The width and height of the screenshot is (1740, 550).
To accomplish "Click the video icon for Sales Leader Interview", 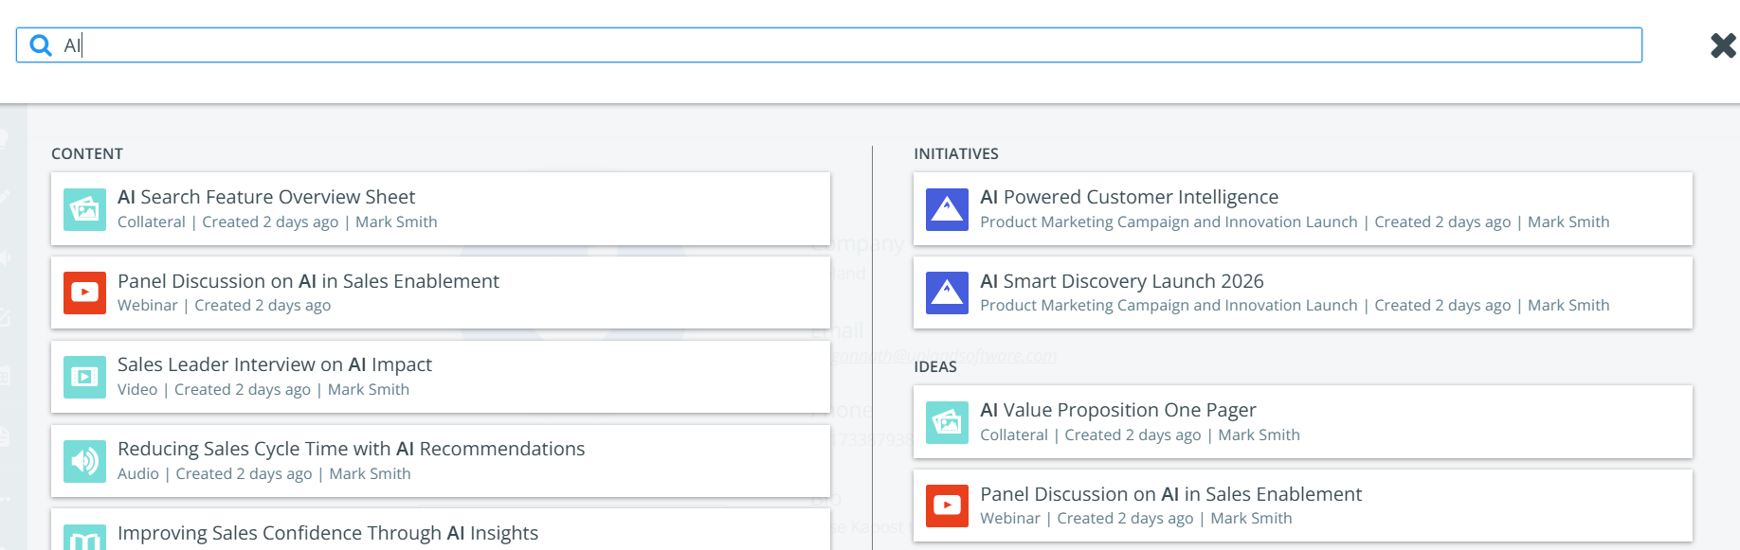I will click(84, 377).
